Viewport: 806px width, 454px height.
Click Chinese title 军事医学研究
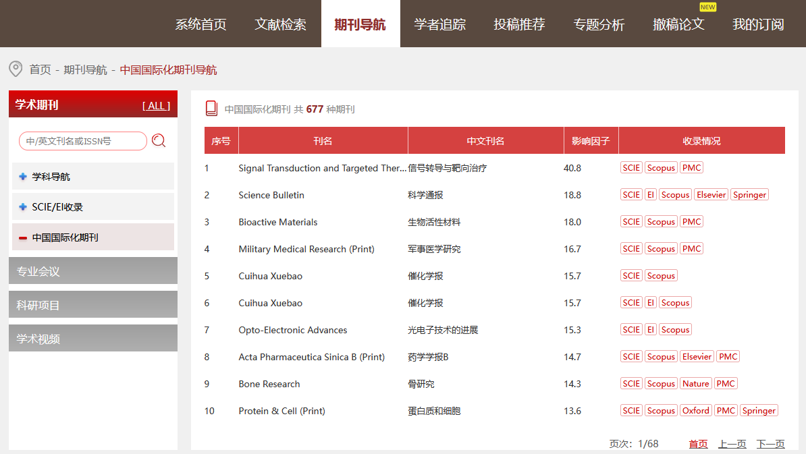(434, 249)
